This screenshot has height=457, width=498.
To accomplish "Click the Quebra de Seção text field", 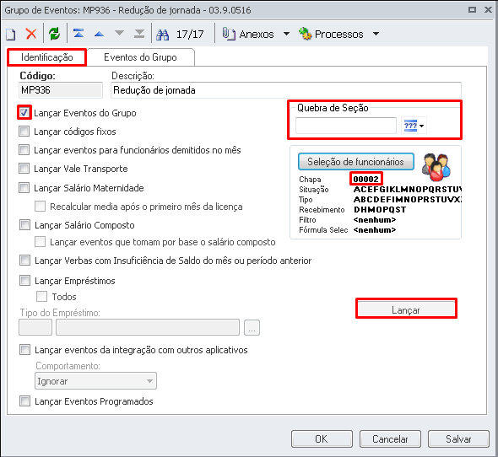I will (346, 126).
